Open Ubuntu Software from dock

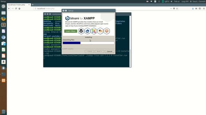(x=4, y=43)
